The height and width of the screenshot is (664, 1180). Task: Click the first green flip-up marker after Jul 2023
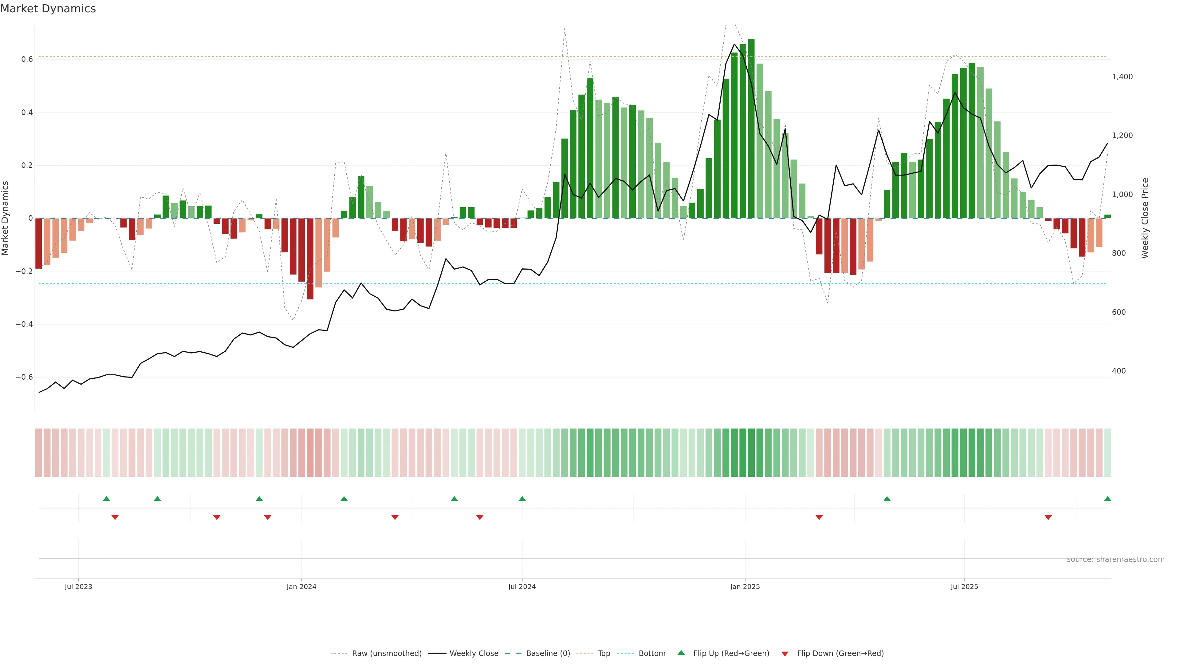pyautogui.click(x=107, y=499)
